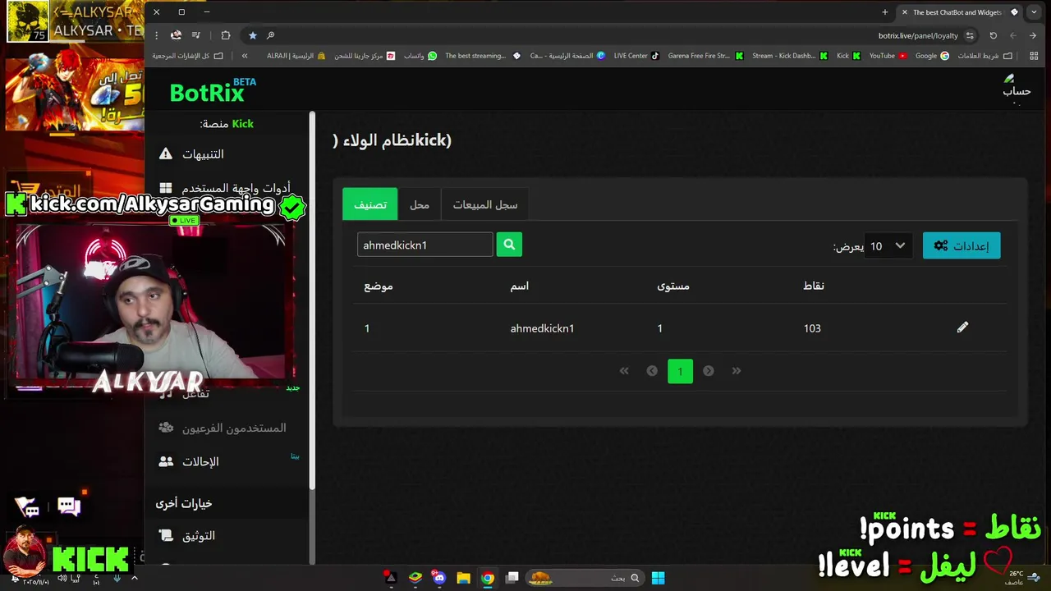Open BlueStacks from the taskbar

[x=415, y=578]
